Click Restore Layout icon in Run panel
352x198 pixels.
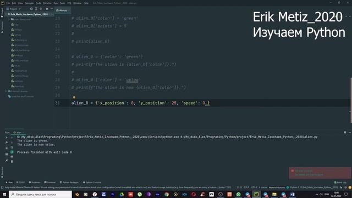pos(7,155)
